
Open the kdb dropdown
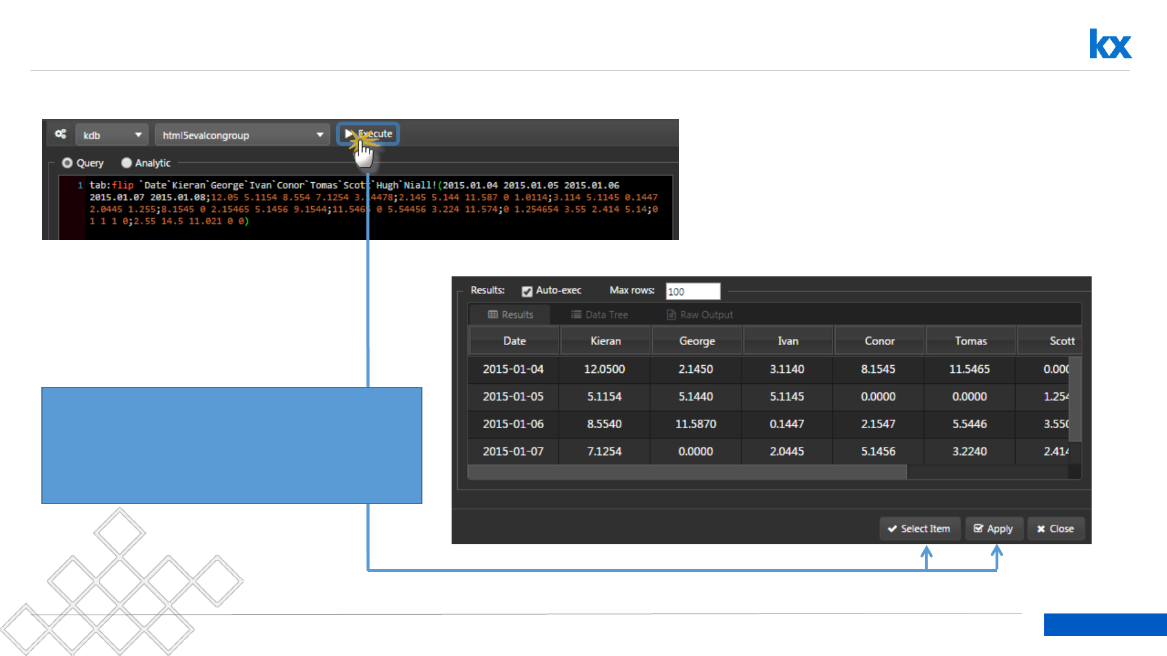click(112, 135)
